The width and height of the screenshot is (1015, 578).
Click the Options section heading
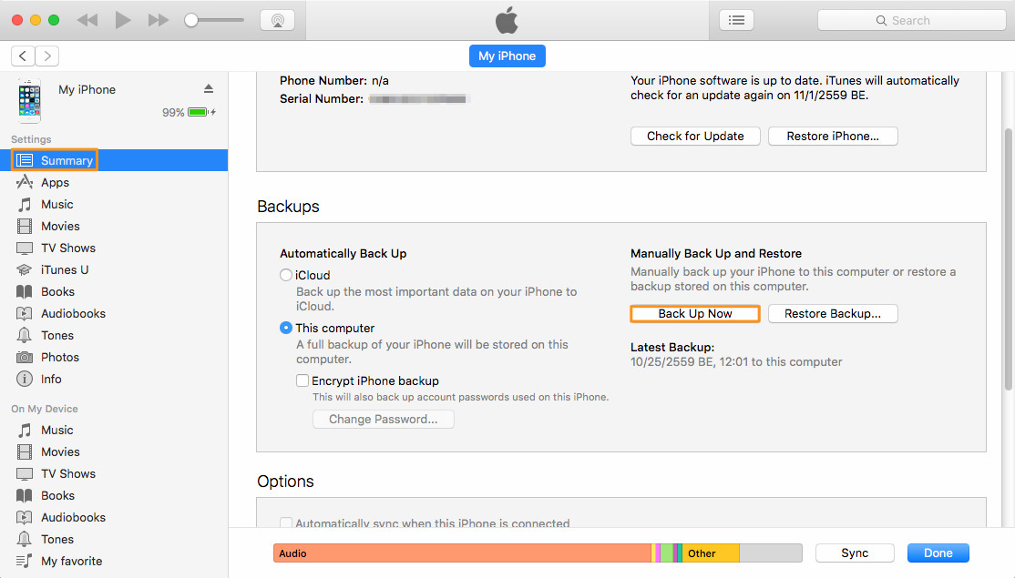tap(285, 482)
